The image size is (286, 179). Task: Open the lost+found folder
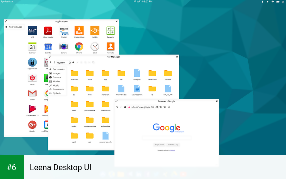point(74,73)
